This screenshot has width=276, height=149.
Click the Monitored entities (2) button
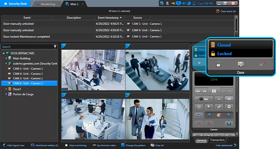tap(44, 145)
